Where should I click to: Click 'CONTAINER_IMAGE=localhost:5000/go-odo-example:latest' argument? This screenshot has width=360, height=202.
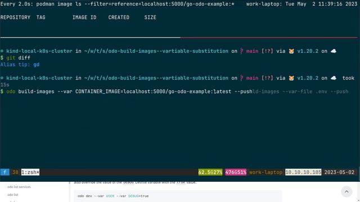(153, 91)
